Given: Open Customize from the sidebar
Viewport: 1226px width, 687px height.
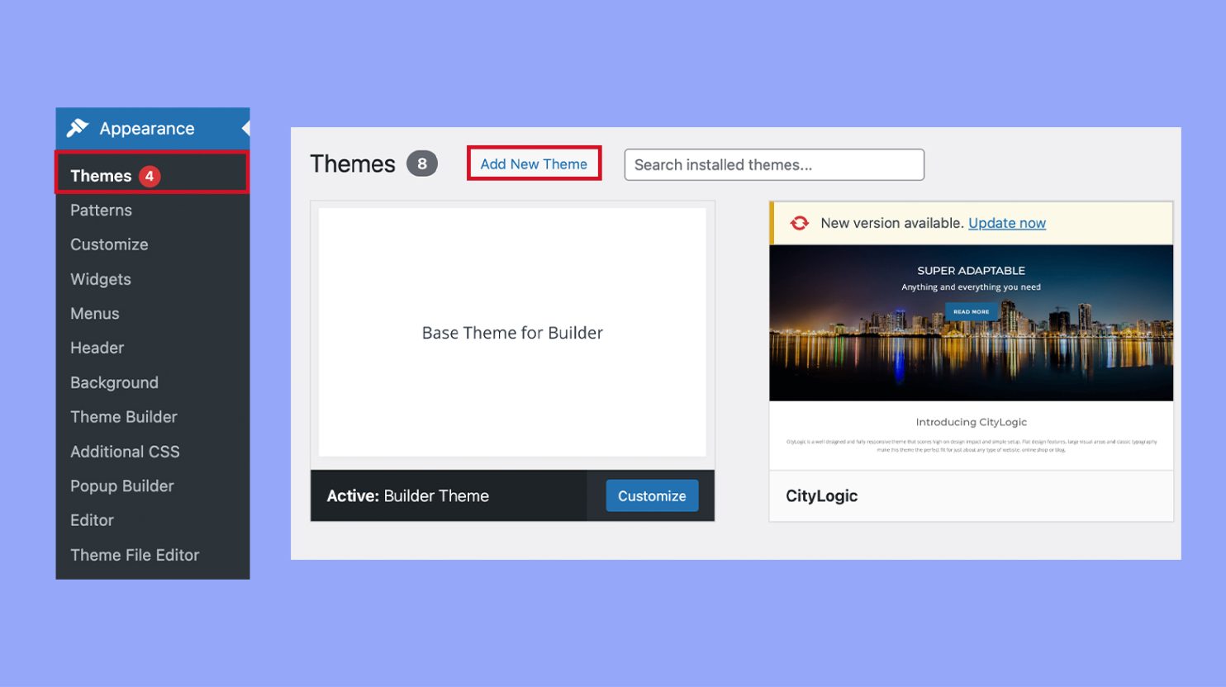Looking at the screenshot, I should [109, 244].
